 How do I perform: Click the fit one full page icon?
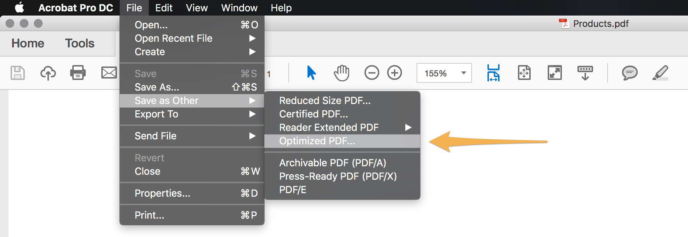(524, 73)
